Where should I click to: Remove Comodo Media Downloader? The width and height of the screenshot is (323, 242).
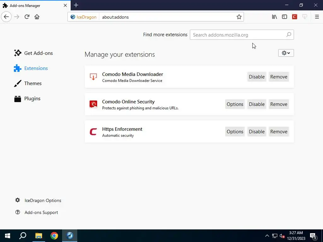tap(279, 77)
